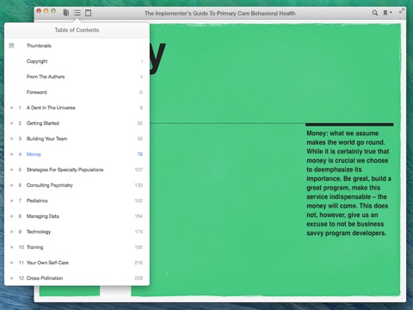Screen dimensions: 413x310
Task: Click page number 107 in contents
Action: tap(139, 170)
